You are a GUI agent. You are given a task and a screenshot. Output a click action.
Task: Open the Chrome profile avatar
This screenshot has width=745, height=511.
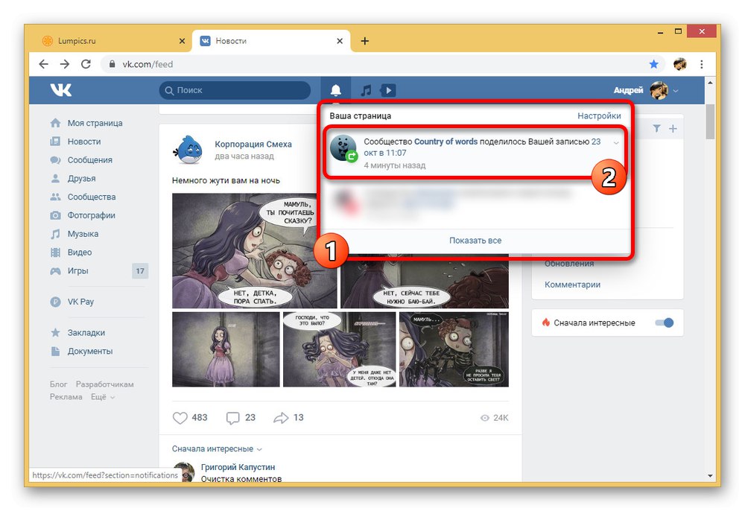680,64
